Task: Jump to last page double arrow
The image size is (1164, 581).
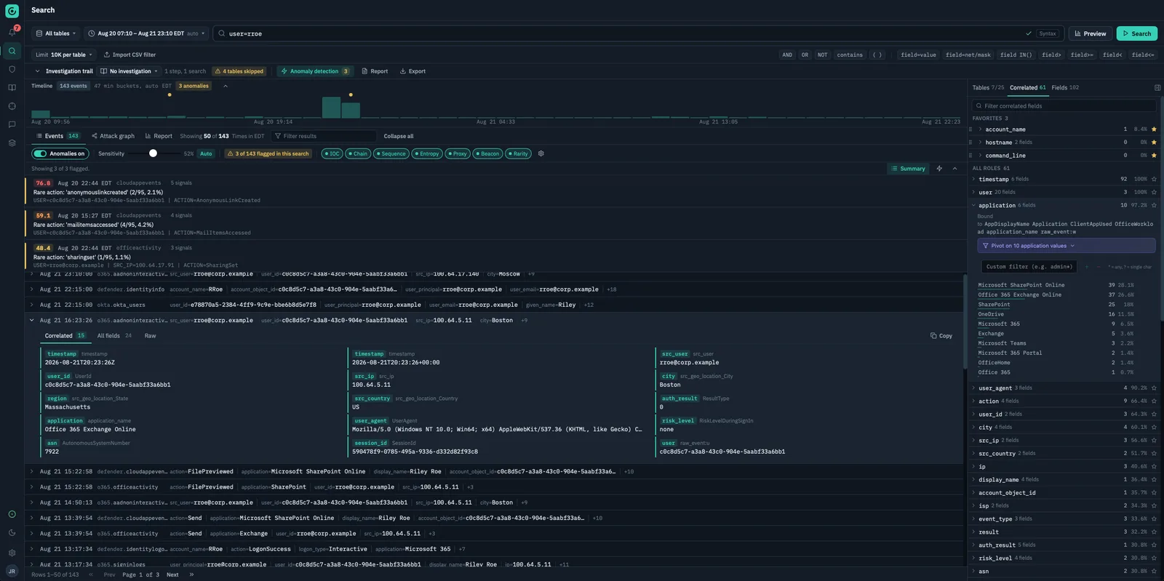Action: click(x=191, y=574)
